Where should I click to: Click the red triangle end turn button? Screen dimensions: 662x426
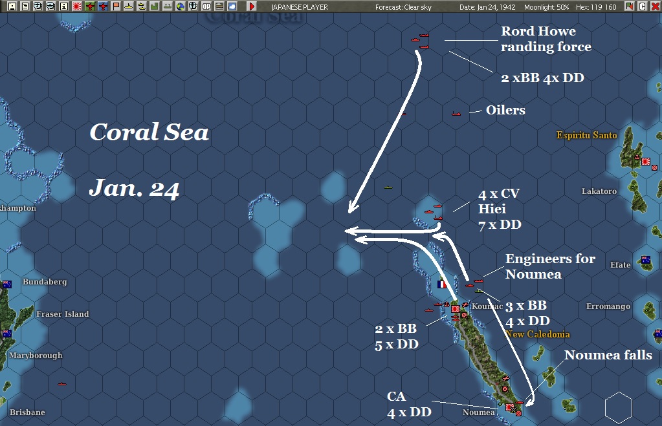[252, 6]
